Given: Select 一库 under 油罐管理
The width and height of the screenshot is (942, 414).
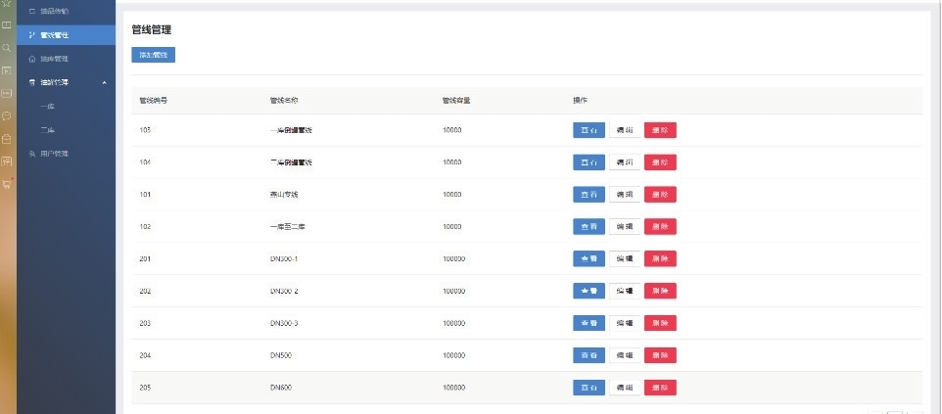Looking at the screenshot, I should point(47,106).
